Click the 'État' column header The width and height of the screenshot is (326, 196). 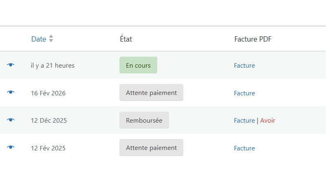126,39
